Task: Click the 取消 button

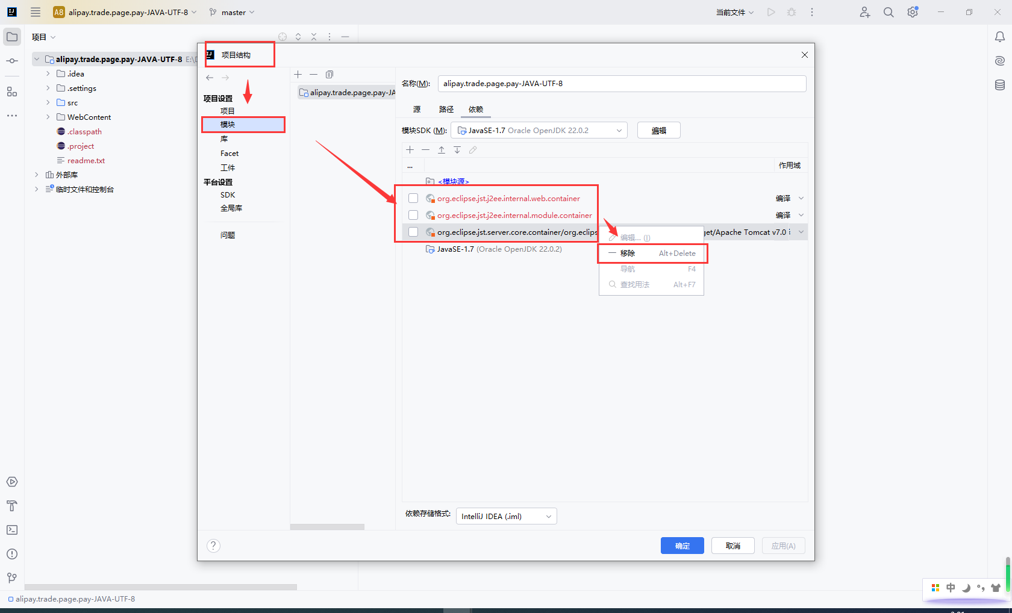Action: point(733,546)
